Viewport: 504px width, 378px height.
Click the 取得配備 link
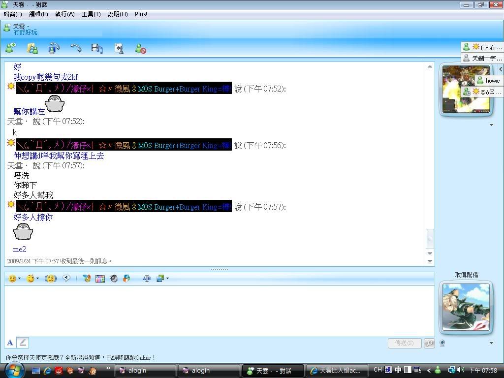pyautogui.click(x=466, y=275)
